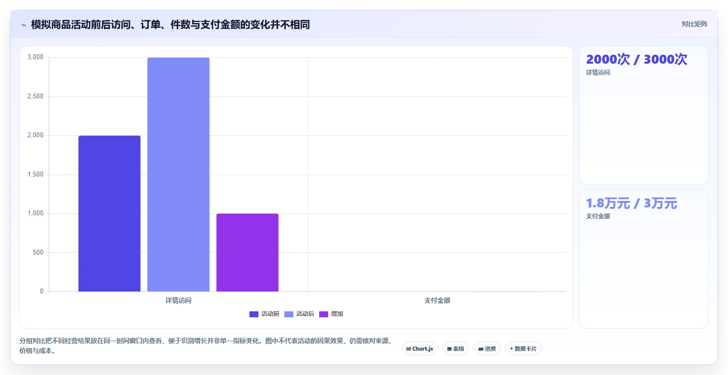Click the 对比矩阵 label in header
728x375 pixels.
695,24
